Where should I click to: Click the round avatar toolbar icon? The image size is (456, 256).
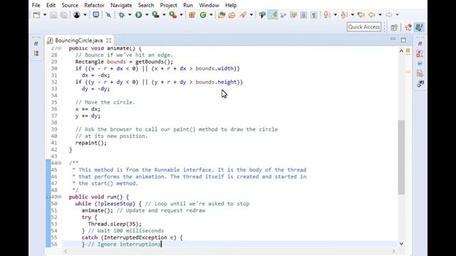(x=77, y=15)
